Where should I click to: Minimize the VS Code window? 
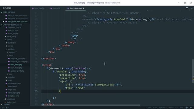coord(179,3)
